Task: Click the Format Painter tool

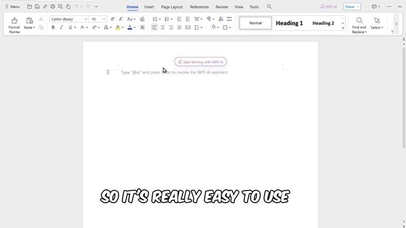Action: pyautogui.click(x=14, y=25)
